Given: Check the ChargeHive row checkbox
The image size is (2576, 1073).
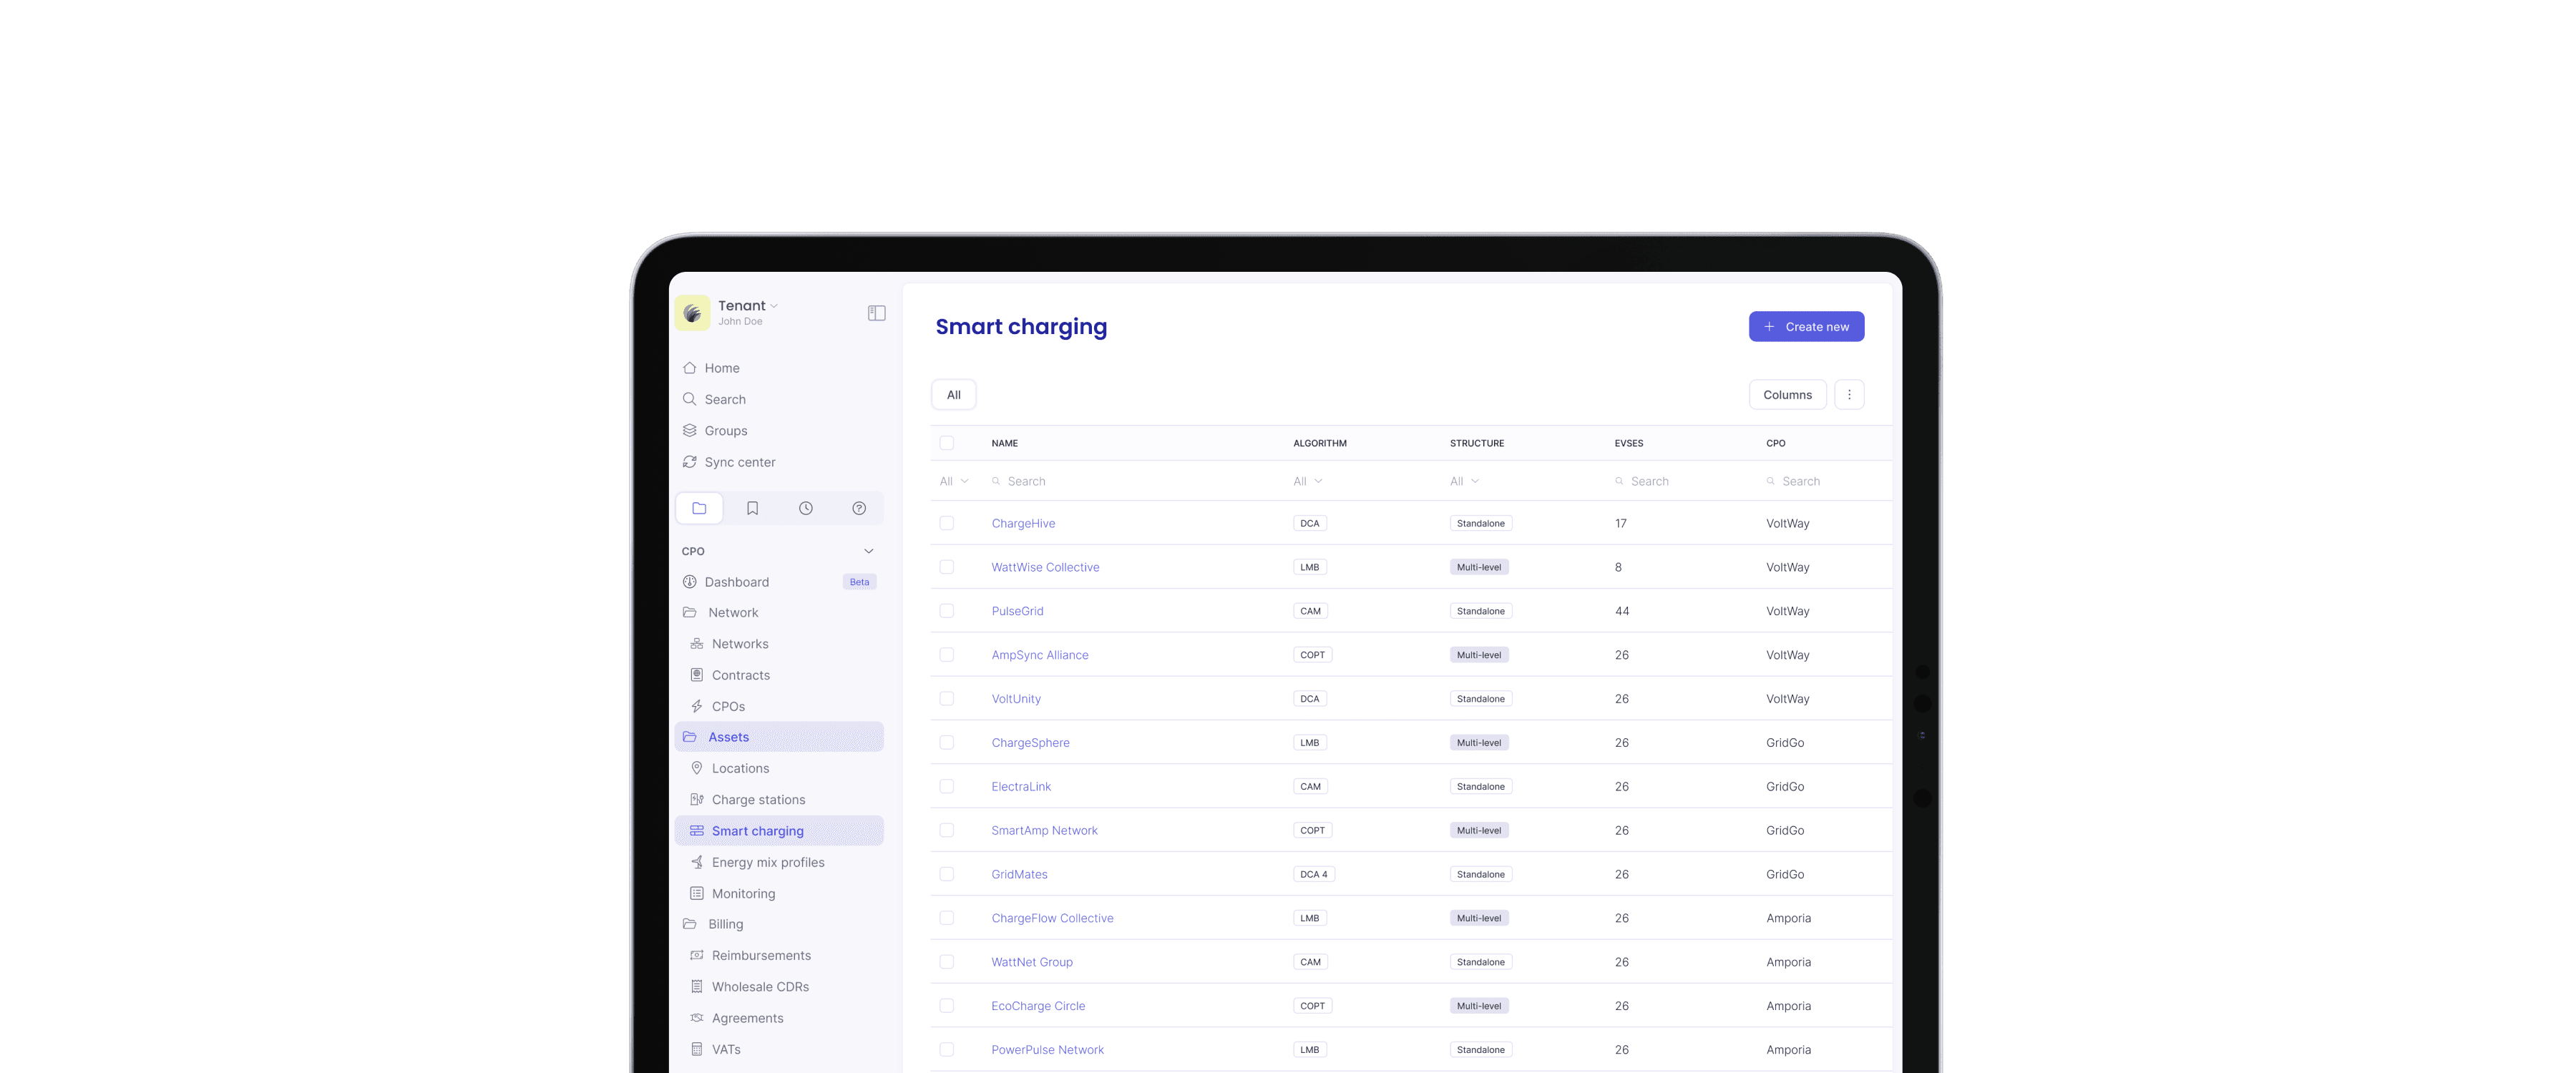Looking at the screenshot, I should [946, 523].
